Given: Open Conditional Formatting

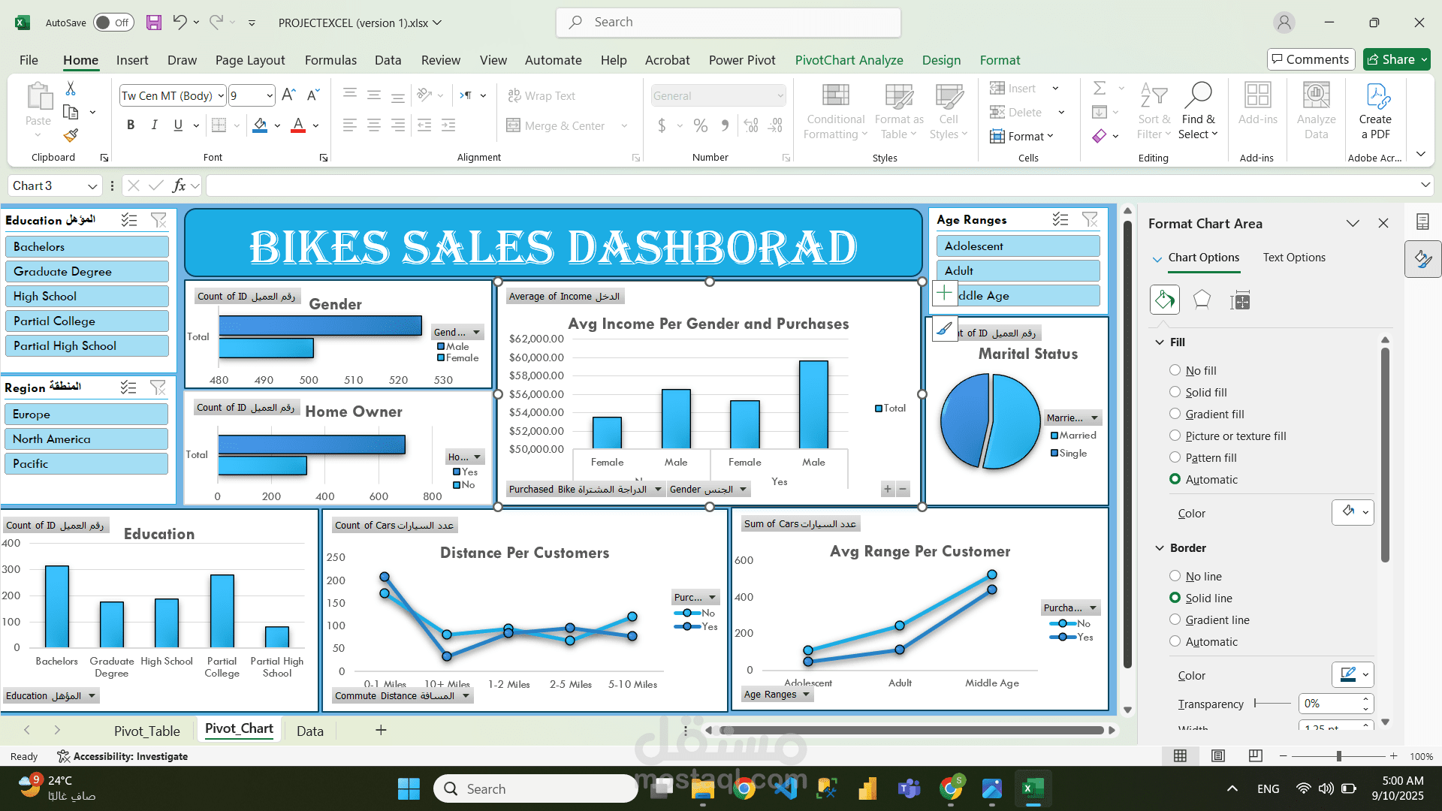Looking at the screenshot, I should click(835, 111).
